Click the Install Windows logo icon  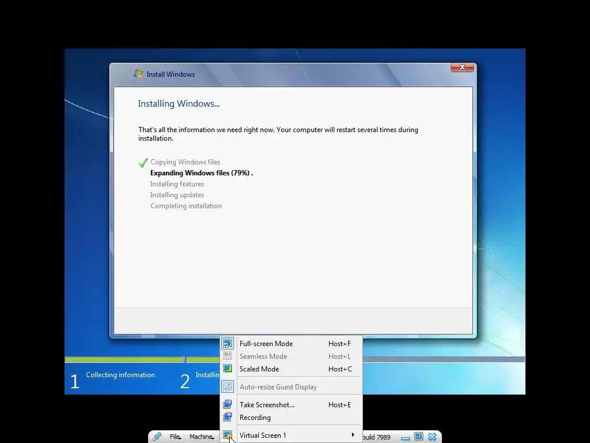click(138, 74)
